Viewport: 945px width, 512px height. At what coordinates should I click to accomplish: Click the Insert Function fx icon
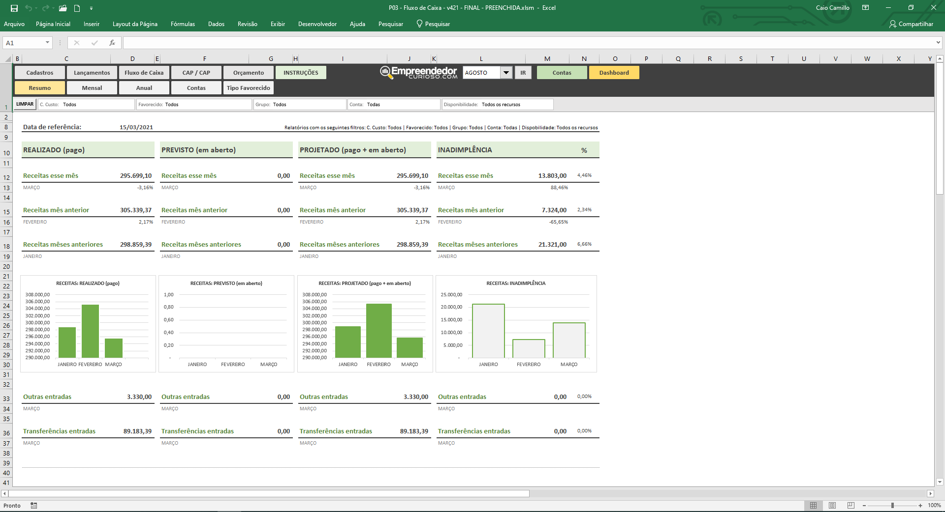112,43
